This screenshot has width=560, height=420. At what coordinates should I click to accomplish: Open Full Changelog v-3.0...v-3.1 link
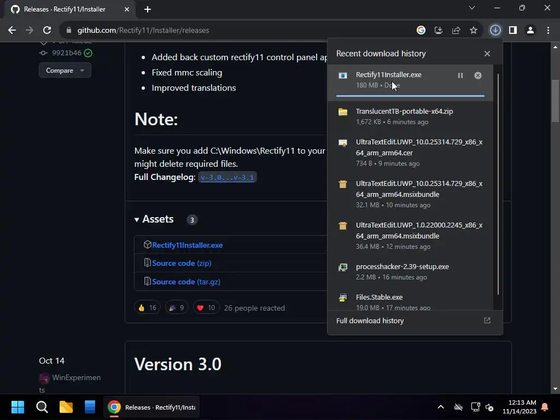227,178
